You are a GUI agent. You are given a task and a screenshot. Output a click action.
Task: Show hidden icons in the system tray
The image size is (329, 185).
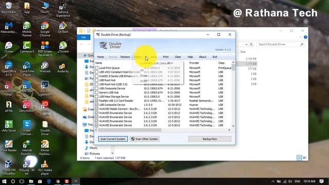tap(273, 181)
